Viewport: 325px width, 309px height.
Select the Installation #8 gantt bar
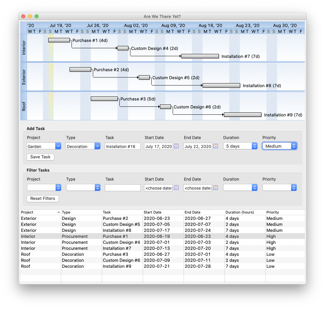click(x=221, y=85)
